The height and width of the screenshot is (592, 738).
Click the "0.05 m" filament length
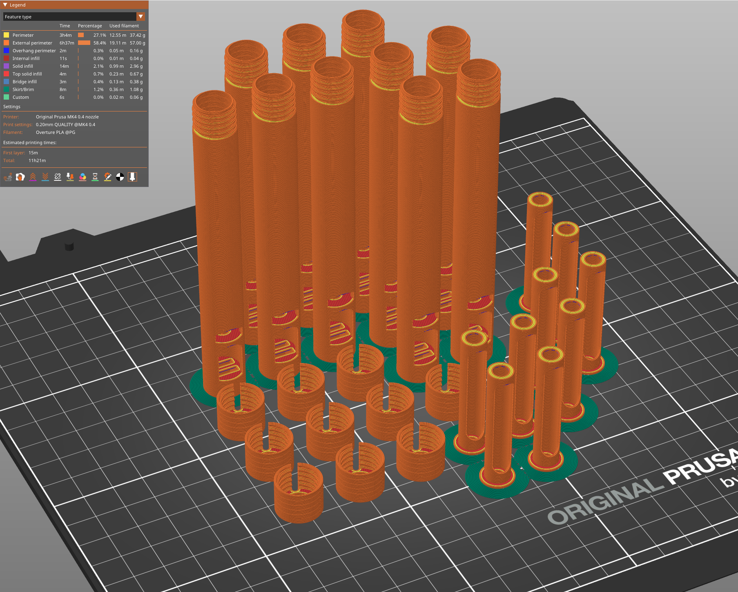coord(116,51)
